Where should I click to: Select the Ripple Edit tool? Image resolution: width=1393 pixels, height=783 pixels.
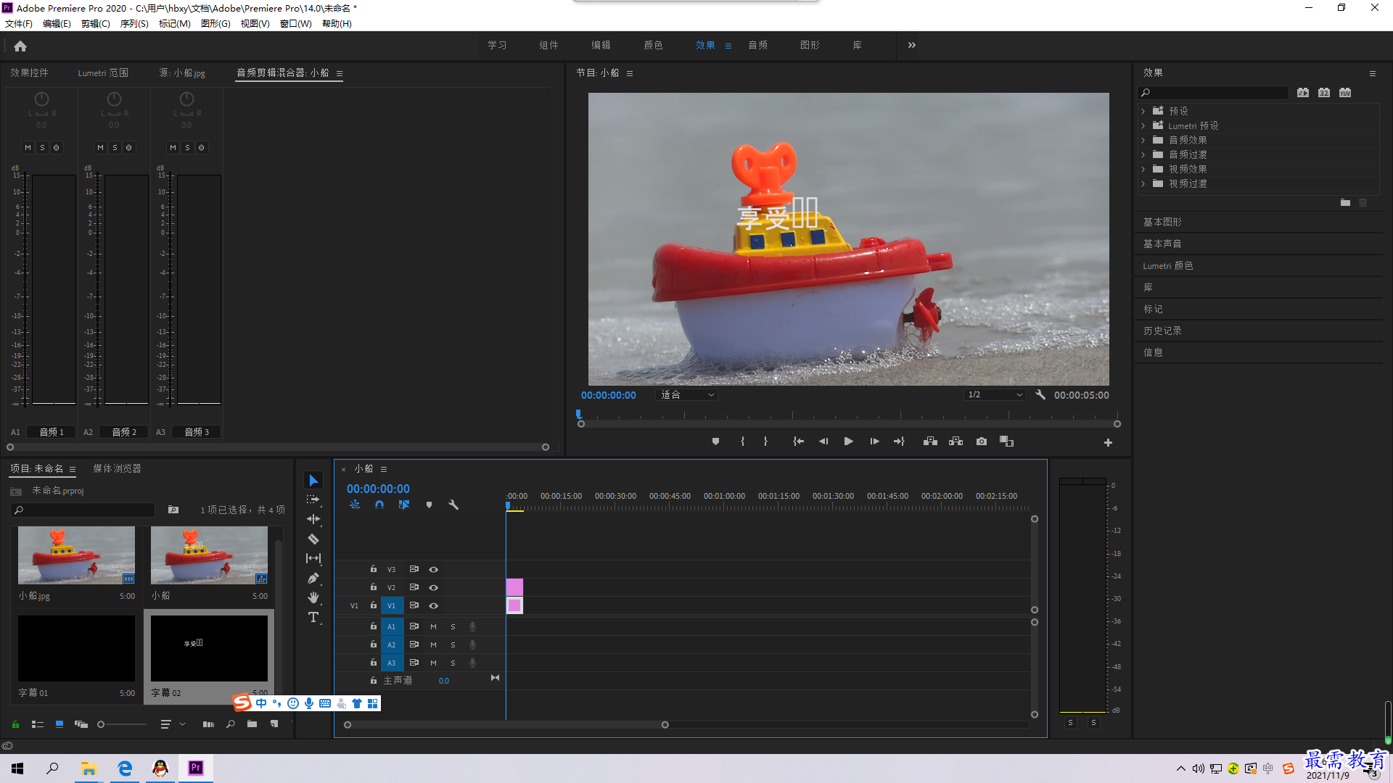coord(313,519)
